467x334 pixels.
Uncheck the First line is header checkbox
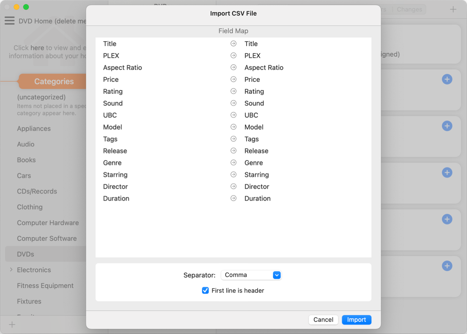(x=205, y=291)
